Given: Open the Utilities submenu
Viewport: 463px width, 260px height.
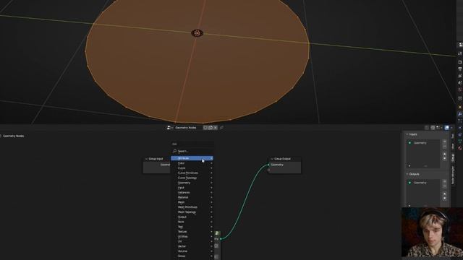Looking at the screenshot, I should (192, 236).
